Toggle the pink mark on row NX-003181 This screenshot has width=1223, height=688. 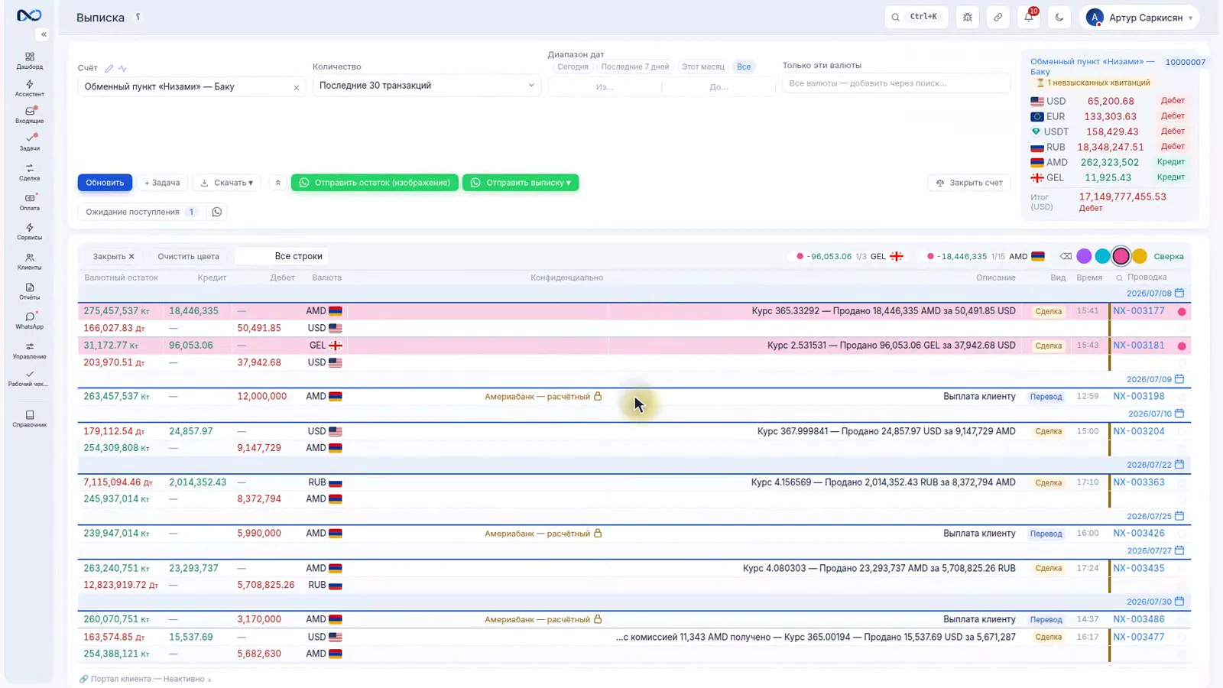pyautogui.click(x=1182, y=346)
